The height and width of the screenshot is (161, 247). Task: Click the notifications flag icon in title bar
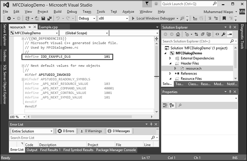(147, 3)
